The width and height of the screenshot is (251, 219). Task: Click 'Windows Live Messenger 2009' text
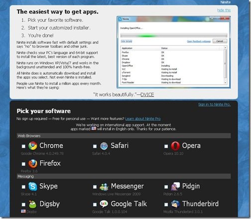click(117, 194)
